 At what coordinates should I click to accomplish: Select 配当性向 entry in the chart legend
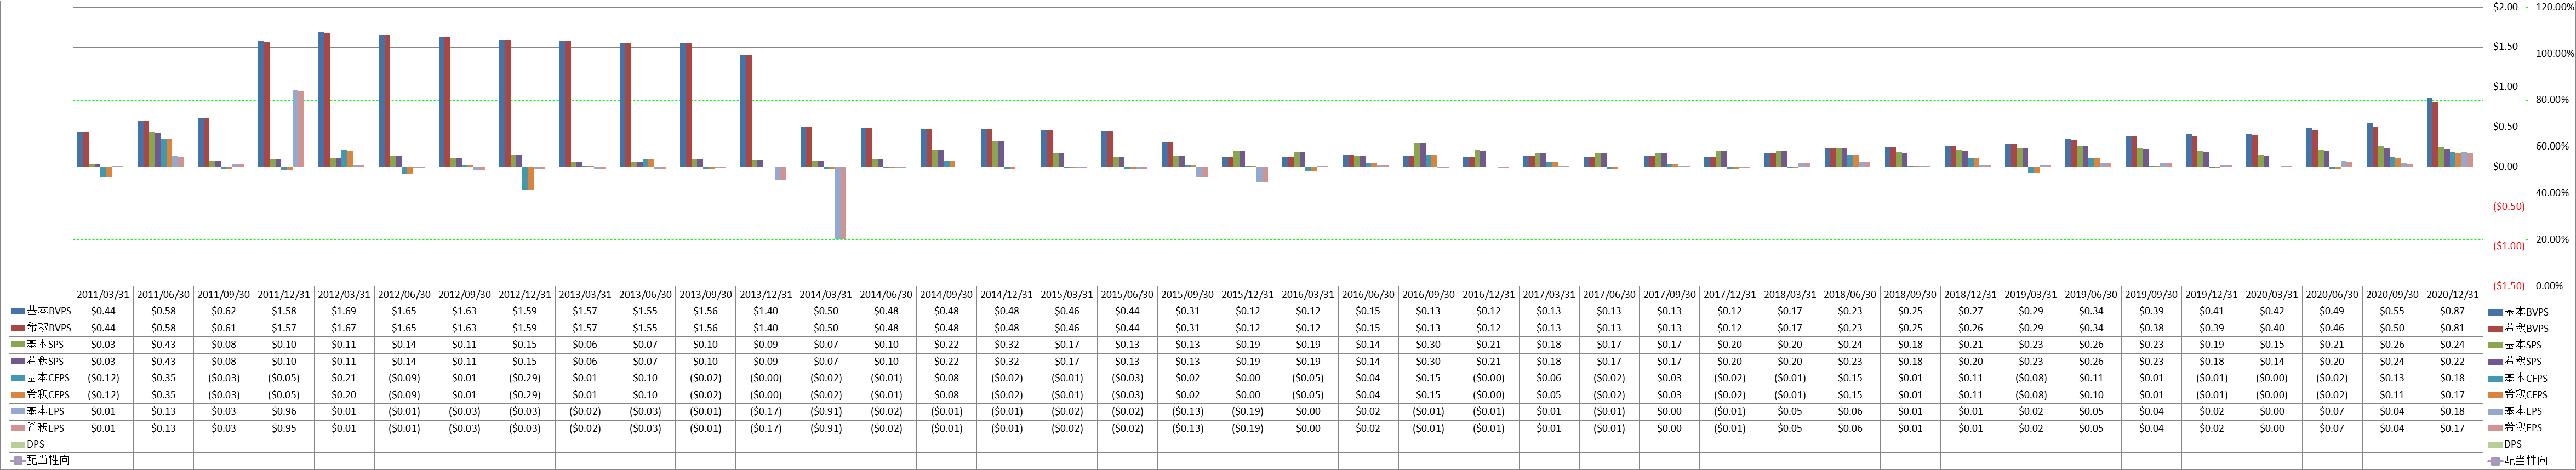pos(2517,461)
